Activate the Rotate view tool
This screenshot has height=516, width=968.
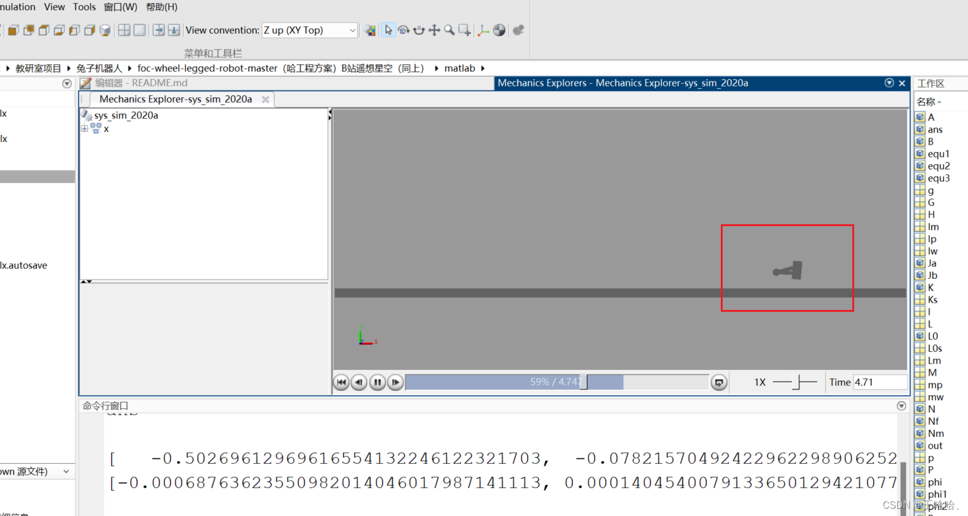click(404, 30)
